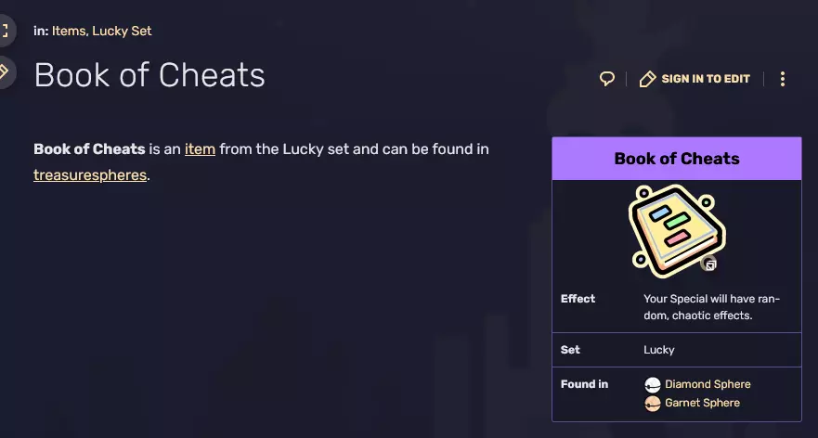The height and width of the screenshot is (438, 818).
Task: Open the comments speech bubble icon
Action: pyautogui.click(x=607, y=79)
